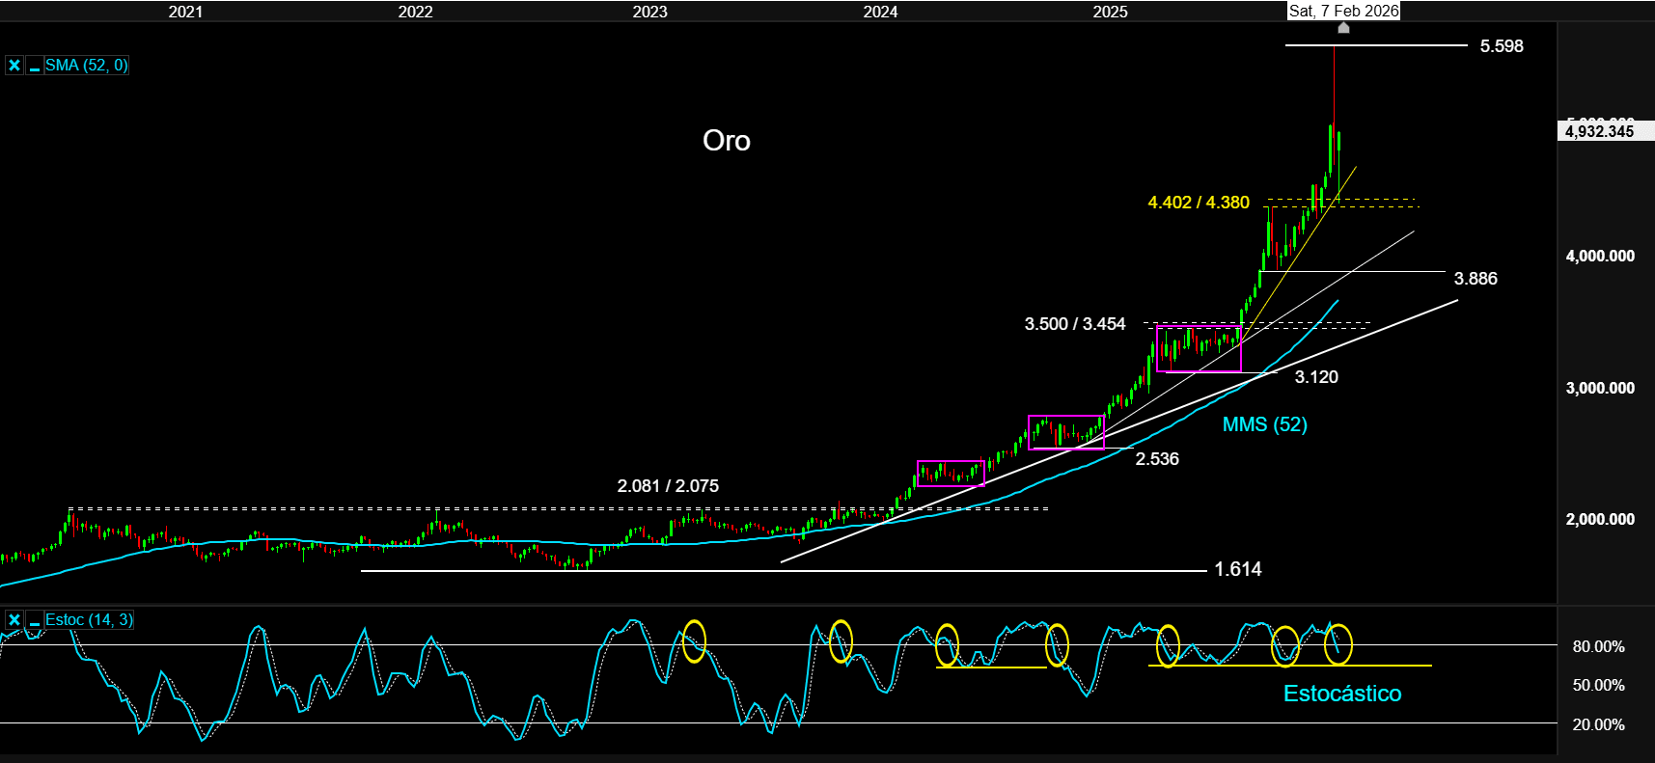
Task: Select the 3.120 support level label
Action: (1316, 377)
